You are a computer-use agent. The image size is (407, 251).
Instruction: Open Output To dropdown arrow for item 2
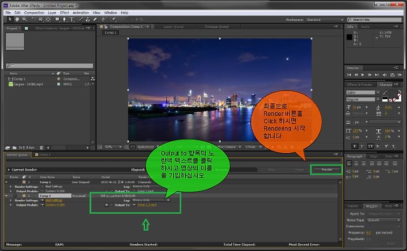[x=133, y=205]
